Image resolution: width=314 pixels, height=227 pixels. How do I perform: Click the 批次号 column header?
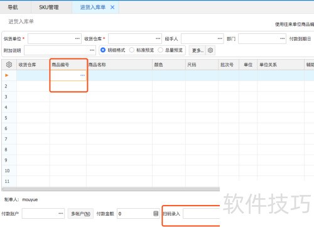229,65
